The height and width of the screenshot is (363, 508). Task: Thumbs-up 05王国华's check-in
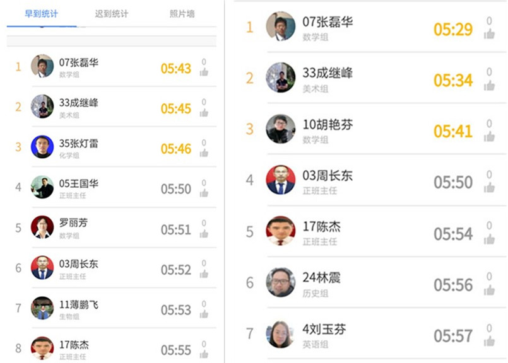click(x=204, y=193)
